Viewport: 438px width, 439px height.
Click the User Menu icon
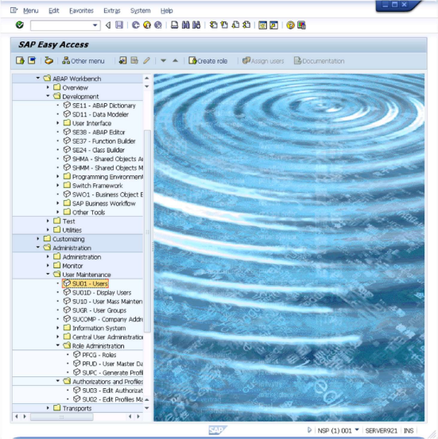[20, 60]
